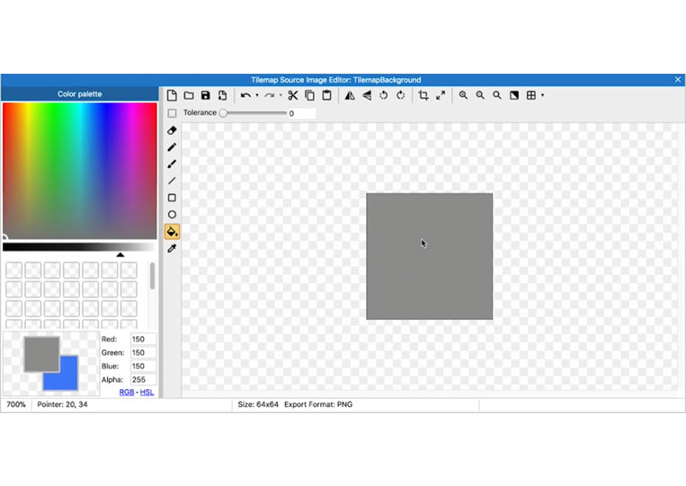
Task: Zoom in with the plus magnifier
Action: (463, 95)
